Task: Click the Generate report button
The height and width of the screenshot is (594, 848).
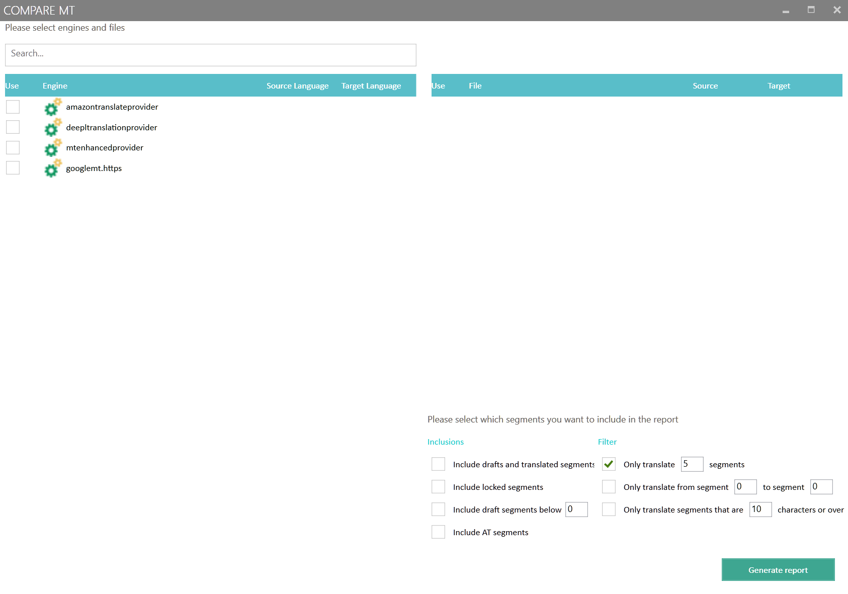Action: point(778,570)
